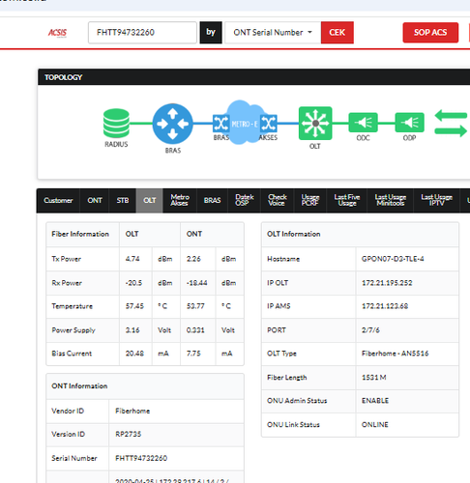Click ONU Link Status value ONLINE
The width and height of the screenshot is (470, 483).
tap(375, 425)
